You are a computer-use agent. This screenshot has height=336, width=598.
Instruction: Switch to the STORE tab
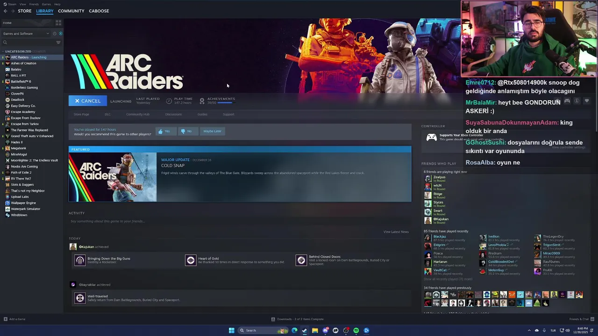[x=25, y=11]
